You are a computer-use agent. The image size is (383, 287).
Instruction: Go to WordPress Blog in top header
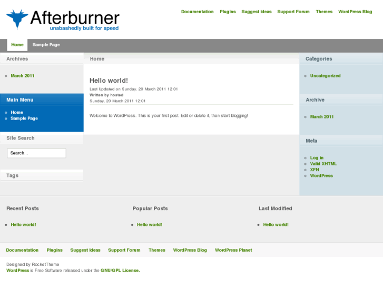coord(355,12)
